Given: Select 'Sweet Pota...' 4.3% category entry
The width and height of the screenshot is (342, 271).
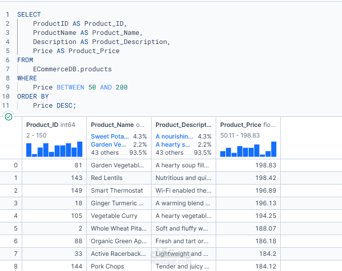Looking at the screenshot, I should (119, 137).
